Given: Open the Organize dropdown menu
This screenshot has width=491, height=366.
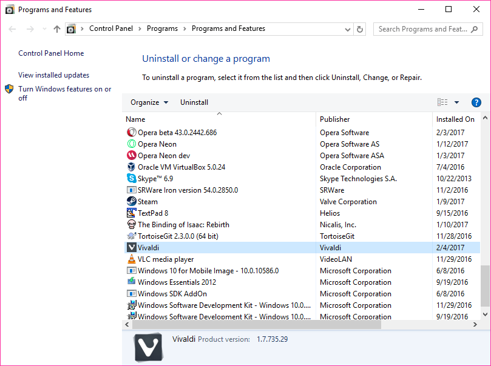Looking at the screenshot, I should (x=149, y=102).
